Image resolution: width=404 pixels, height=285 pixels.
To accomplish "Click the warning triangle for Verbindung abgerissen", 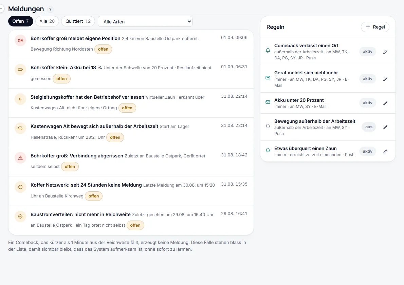I will pyautogui.click(x=20, y=158).
